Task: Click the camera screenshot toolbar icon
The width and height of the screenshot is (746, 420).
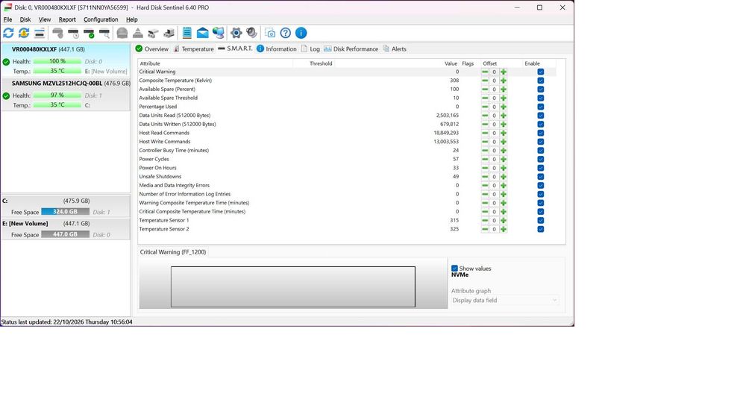Action: (x=270, y=33)
